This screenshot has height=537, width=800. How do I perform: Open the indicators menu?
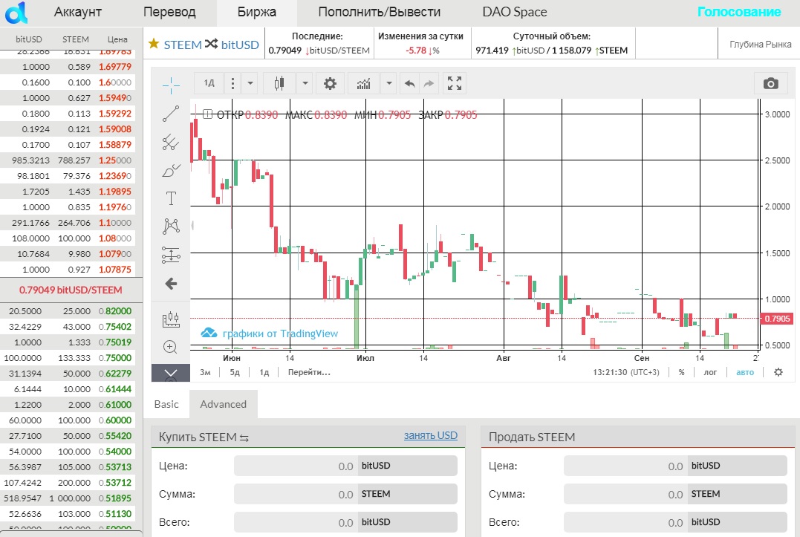pyautogui.click(x=363, y=83)
